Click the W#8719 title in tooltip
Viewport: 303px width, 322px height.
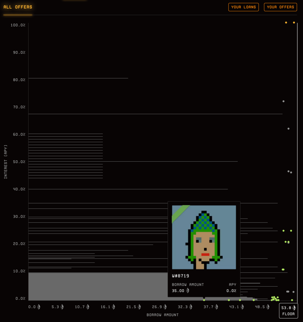click(181, 276)
